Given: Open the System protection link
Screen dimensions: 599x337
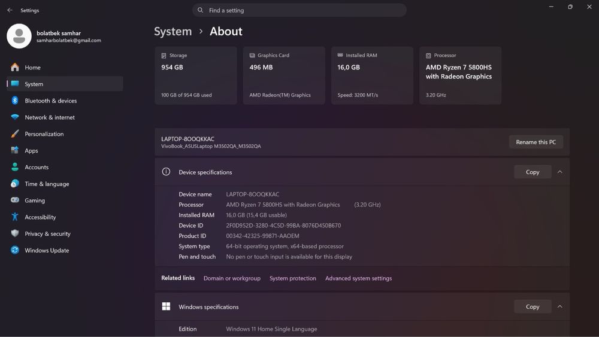Looking at the screenshot, I should 293,278.
